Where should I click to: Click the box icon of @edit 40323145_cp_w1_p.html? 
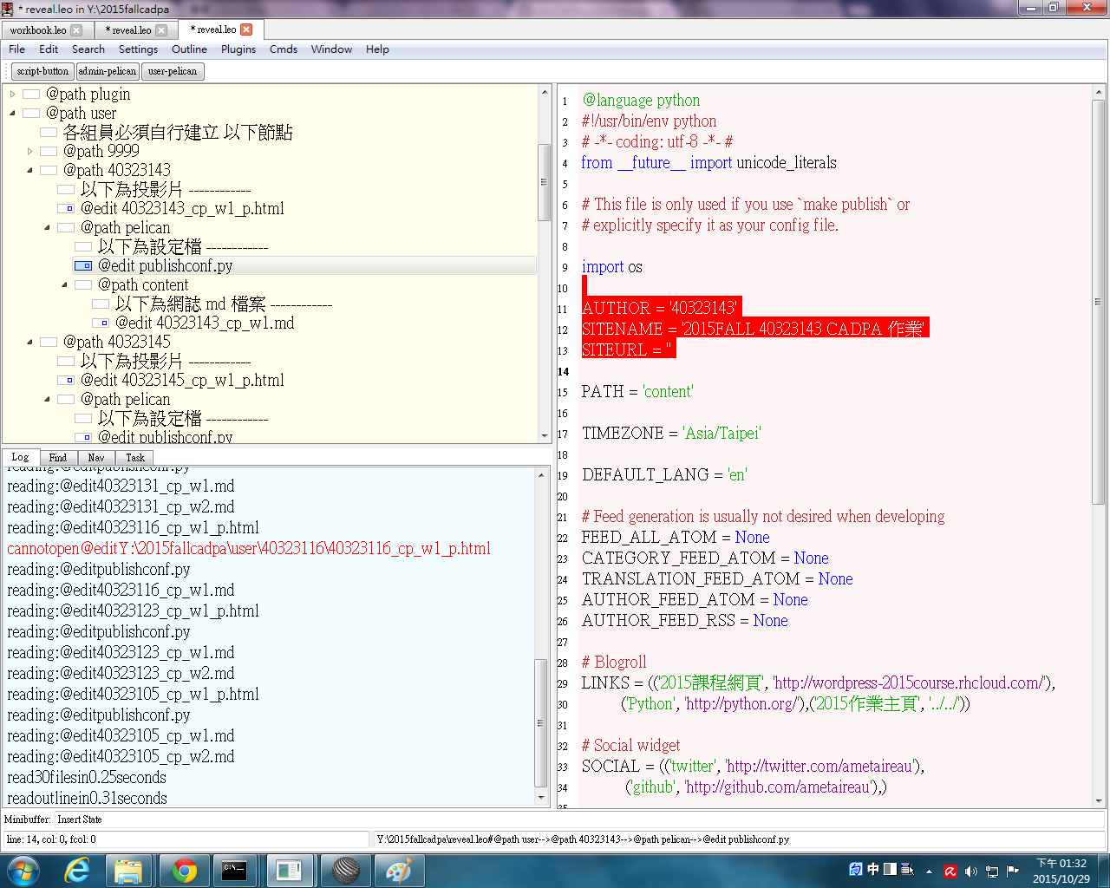pyautogui.click(x=66, y=380)
